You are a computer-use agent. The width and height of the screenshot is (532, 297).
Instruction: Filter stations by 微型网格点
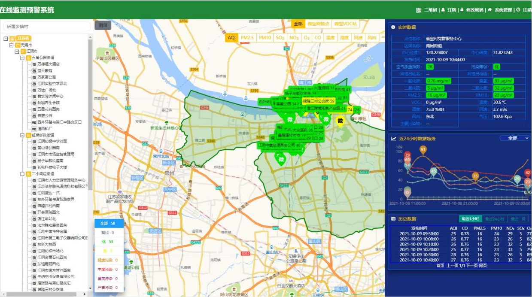click(319, 24)
